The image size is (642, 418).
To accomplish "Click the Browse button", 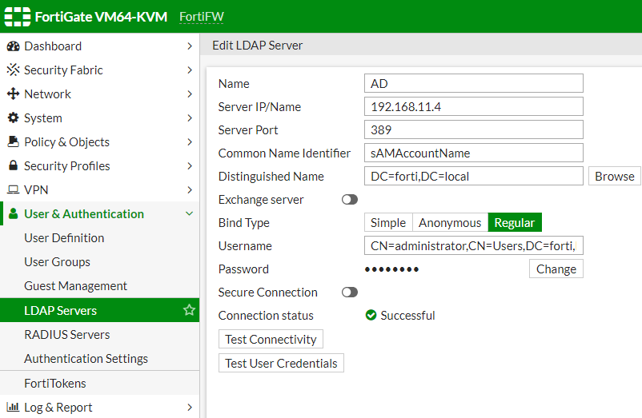I will pos(615,176).
